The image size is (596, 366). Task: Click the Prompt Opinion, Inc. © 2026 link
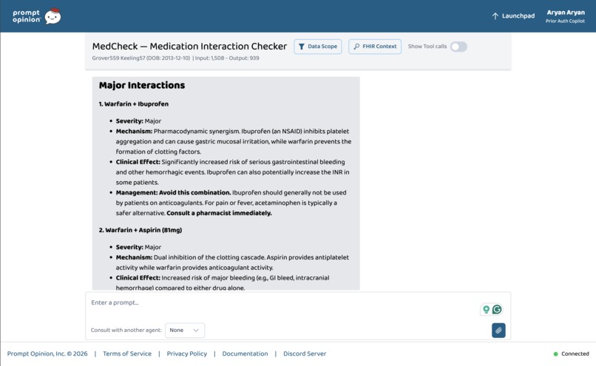click(x=47, y=354)
